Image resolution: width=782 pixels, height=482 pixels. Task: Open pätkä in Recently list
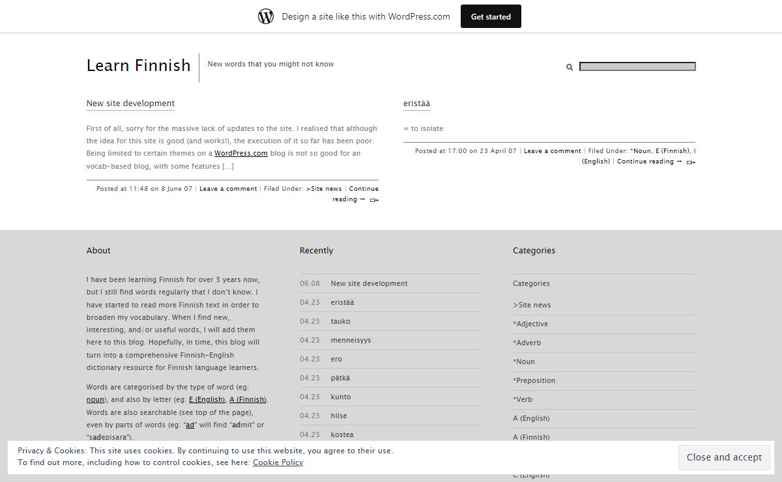tap(340, 378)
